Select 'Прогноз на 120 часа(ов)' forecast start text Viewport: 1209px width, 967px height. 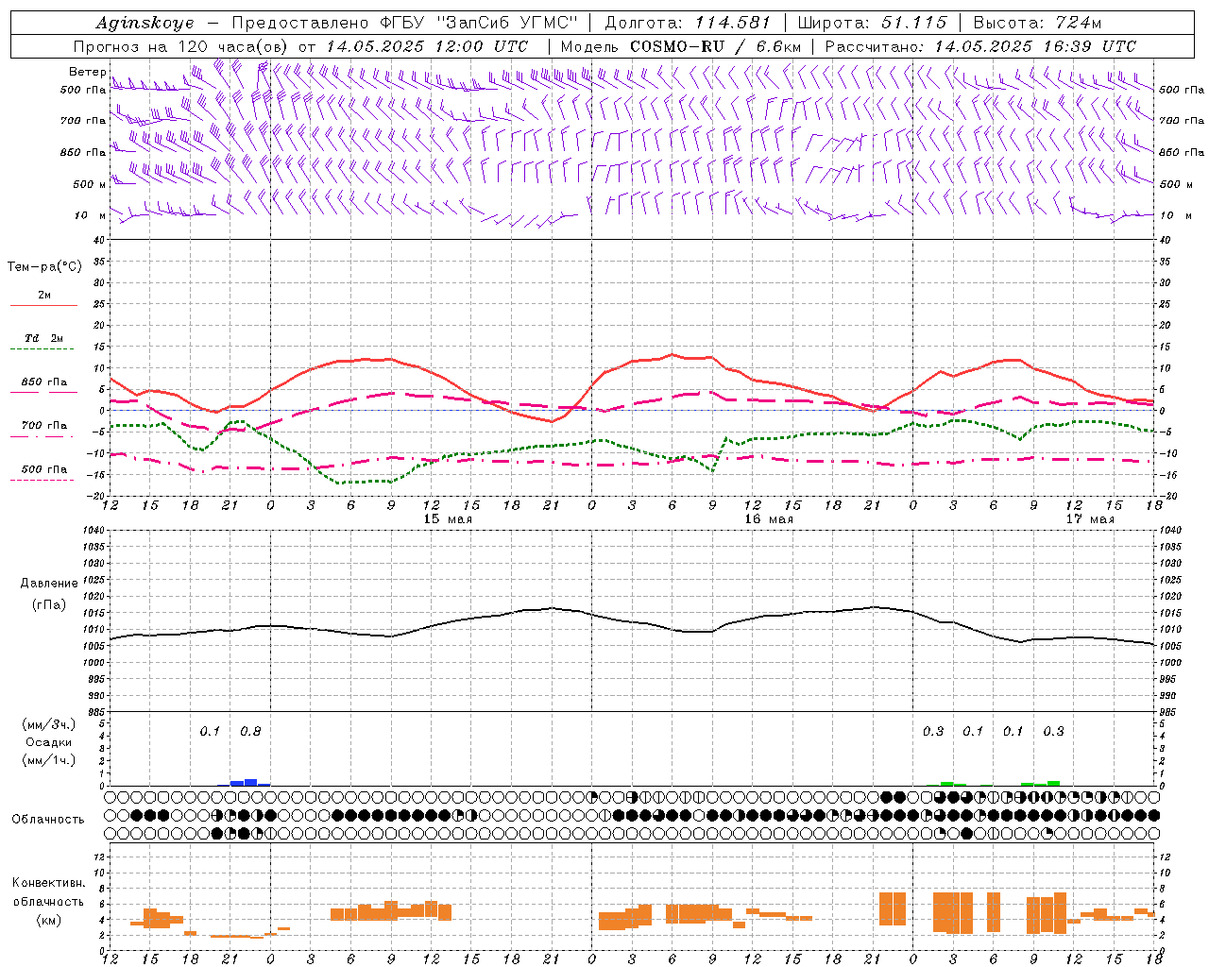pos(181,46)
